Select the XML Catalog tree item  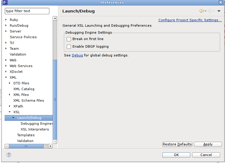[x=24, y=89]
